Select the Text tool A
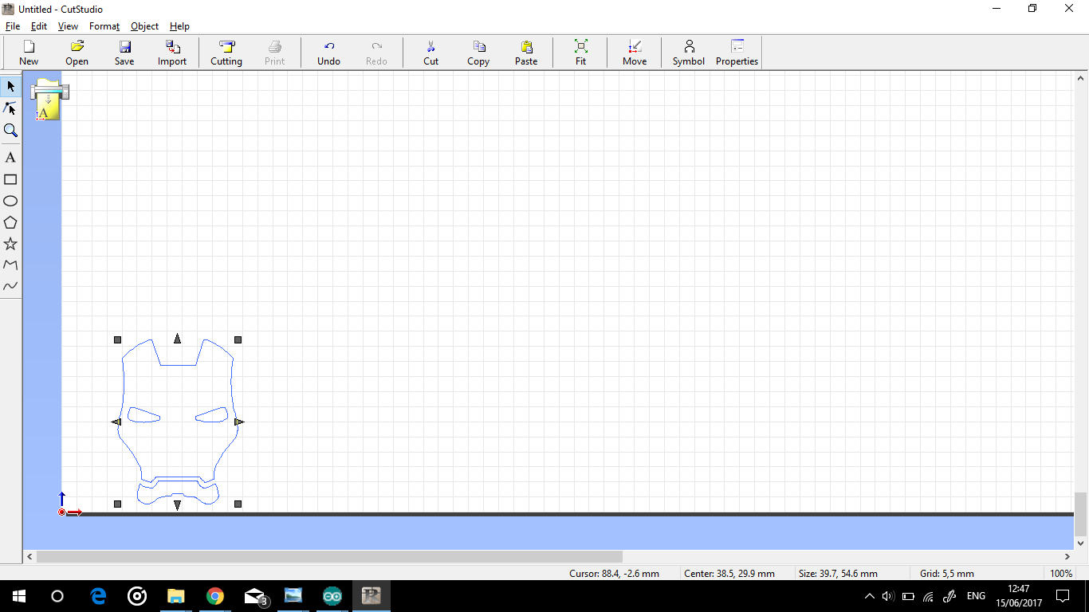Image resolution: width=1089 pixels, height=612 pixels. pyautogui.click(x=10, y=158)
